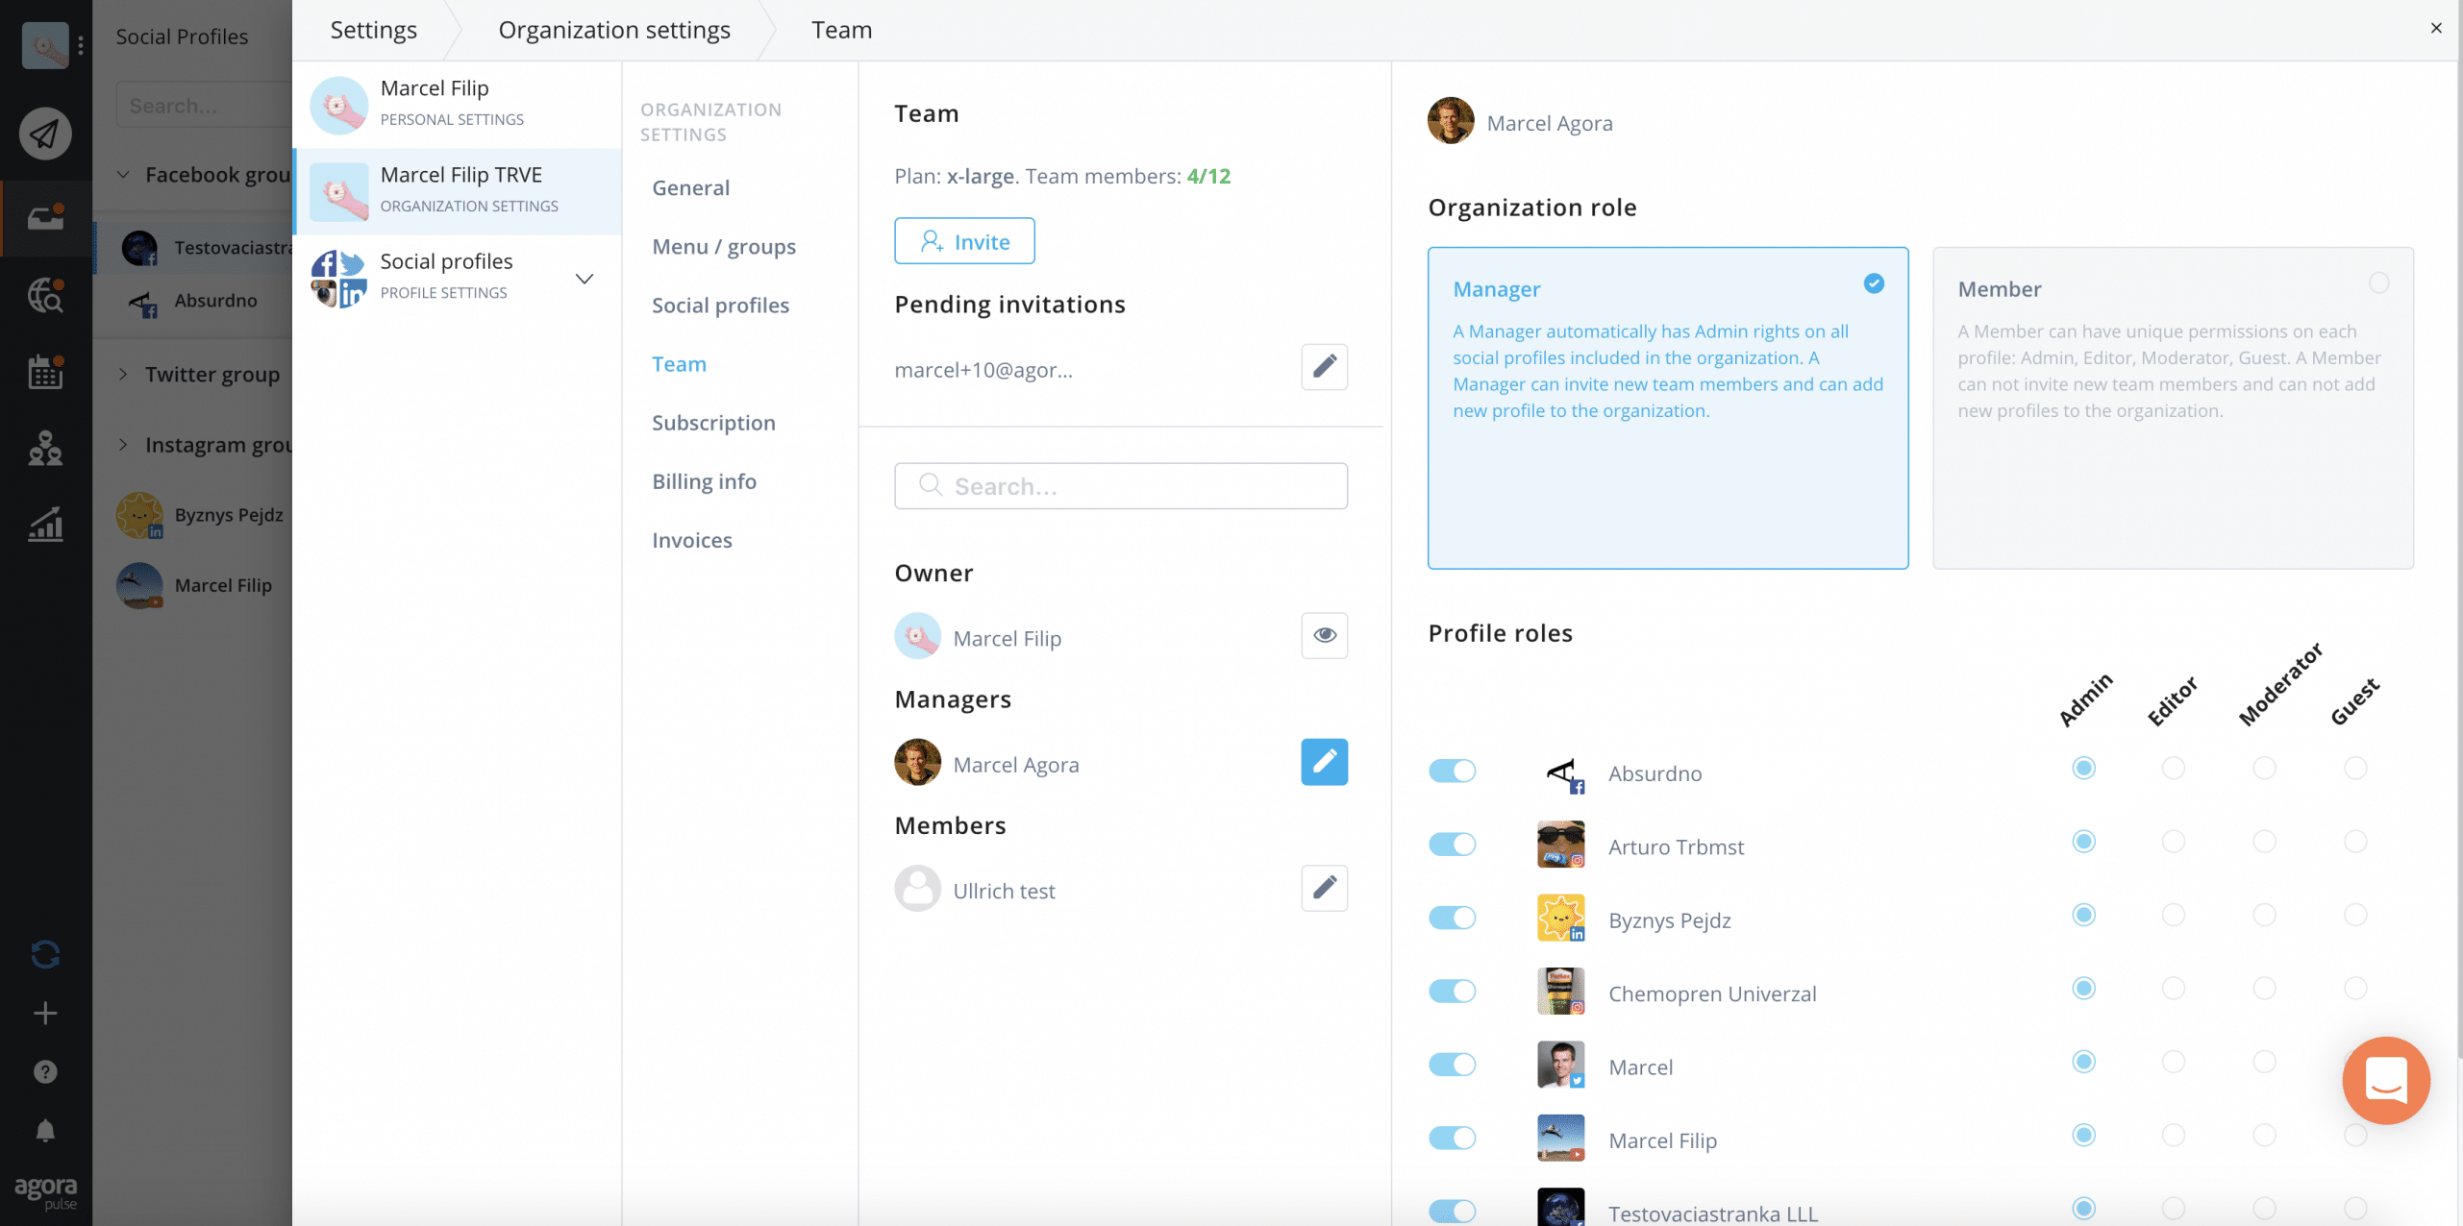The width and height of the screenshot is (2463, 1226).
Task: Open the three-dot menu beside account avatar
Action: (x=81, y=45)
